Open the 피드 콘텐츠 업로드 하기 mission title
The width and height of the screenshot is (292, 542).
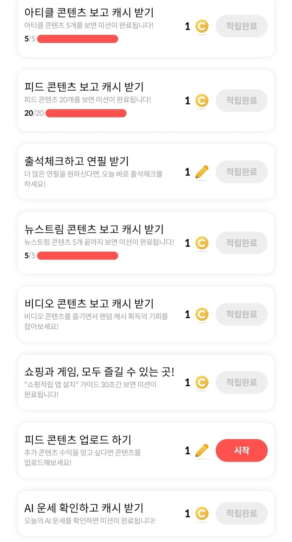78,440
